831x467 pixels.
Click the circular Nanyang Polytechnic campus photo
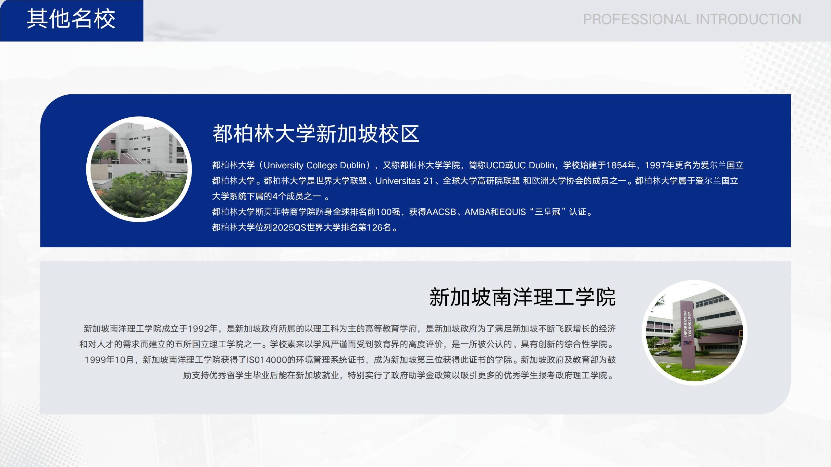pyautogui.click(x=695, y=333)
